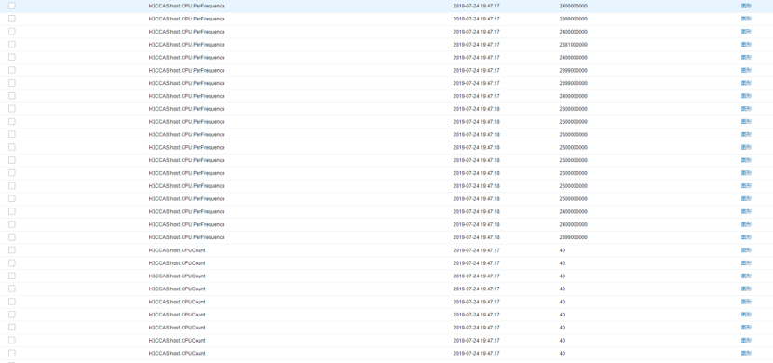Open 图形 link of first 2600000000 row

point(746,109)
